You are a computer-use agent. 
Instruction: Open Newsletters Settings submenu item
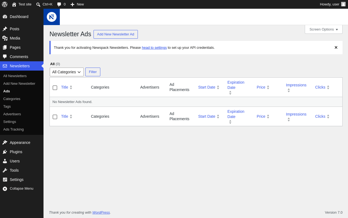22,122
